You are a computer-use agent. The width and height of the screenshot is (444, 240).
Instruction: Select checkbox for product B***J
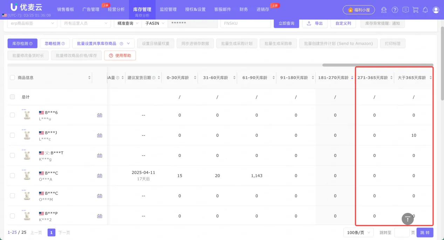click(12, 135)
